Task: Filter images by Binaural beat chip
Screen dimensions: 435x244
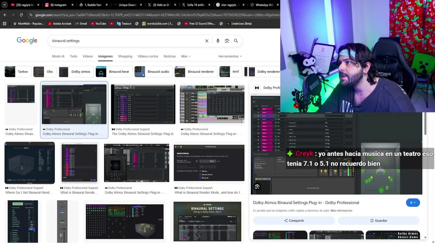Action: [x=114, y=72]
